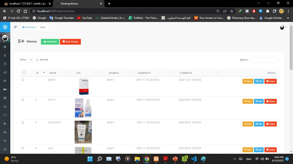Reload the page with refresh icon
The height and width of the screenshot is (164, 293).
pos(18,11)
